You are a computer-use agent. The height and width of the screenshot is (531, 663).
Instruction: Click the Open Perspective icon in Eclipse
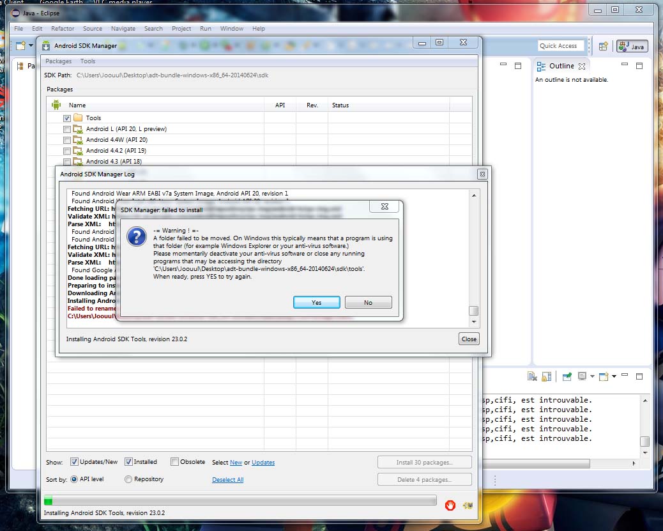(604, 46)
